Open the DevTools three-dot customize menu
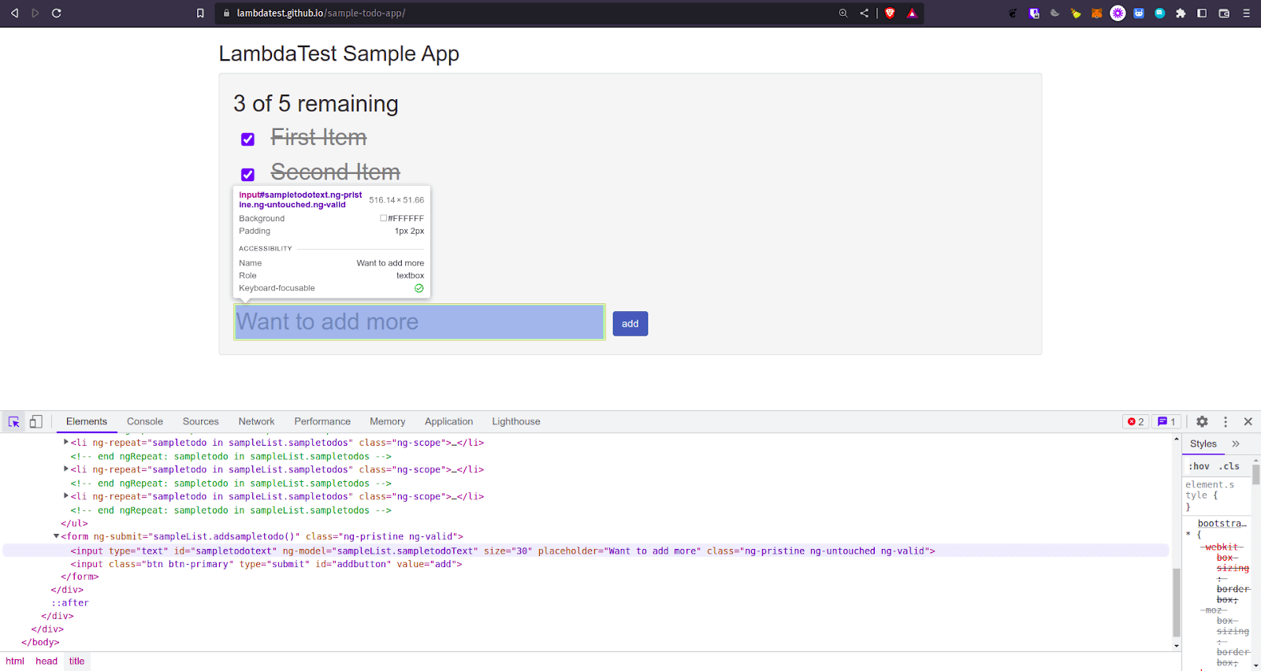Viewport: 1261px width, 671px height. pyautogui.click(x=1226, y=422)
